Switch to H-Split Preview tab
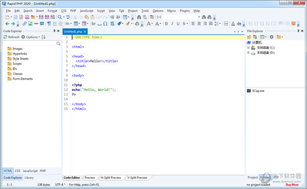307x189 pixels. click(x=111, y=178)
